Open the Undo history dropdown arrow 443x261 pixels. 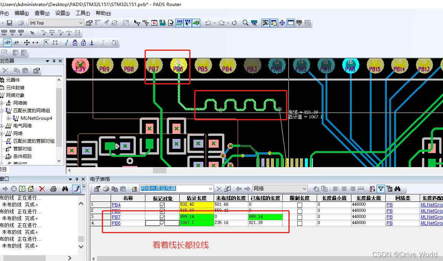[x=214, y=23]
